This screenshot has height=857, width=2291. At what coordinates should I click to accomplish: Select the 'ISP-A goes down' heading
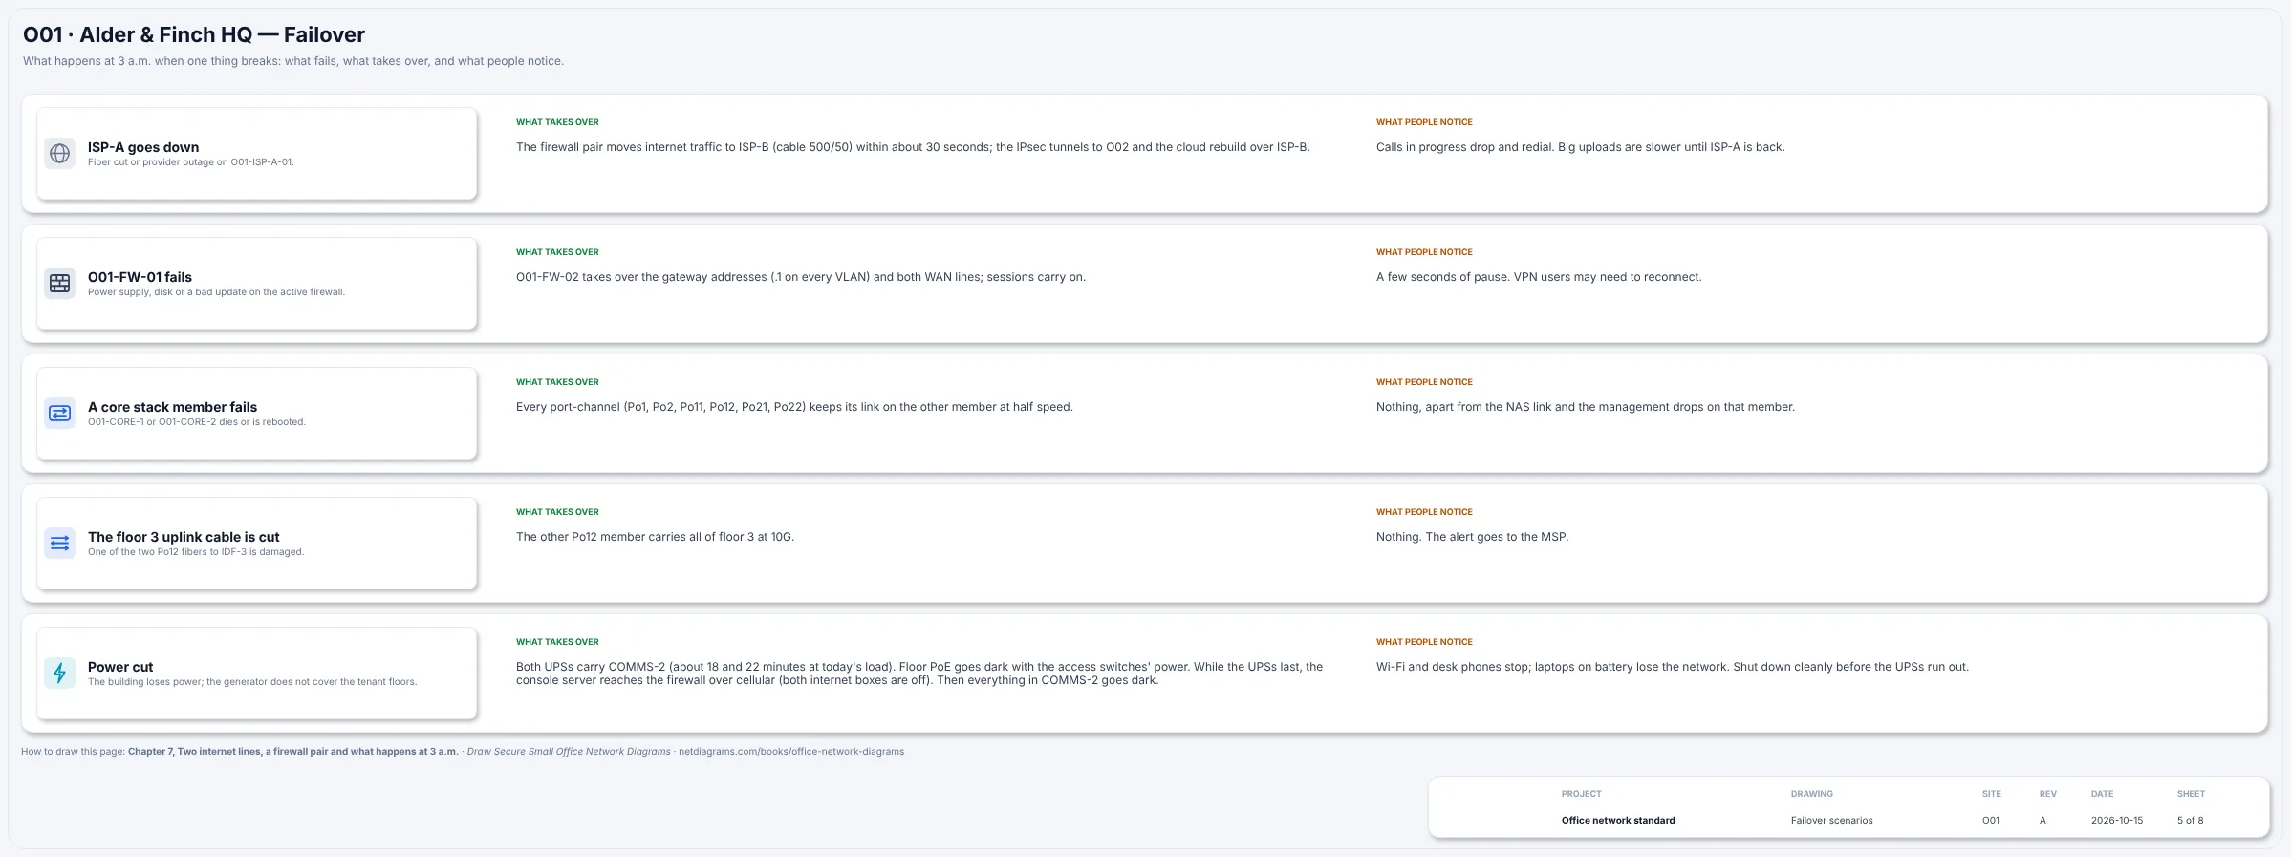pyautogui.click(x=143, y=147)
